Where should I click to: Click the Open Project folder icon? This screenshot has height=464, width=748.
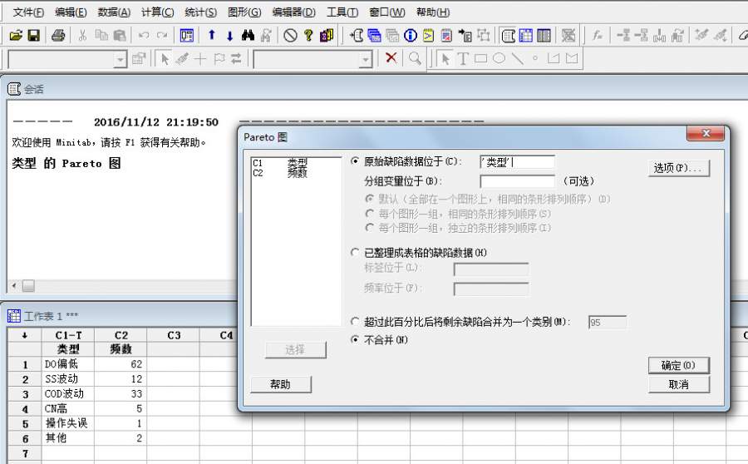pos(16,35)
